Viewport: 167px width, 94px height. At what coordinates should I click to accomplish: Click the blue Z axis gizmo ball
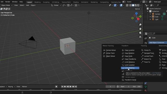click(x=136, y=13)
